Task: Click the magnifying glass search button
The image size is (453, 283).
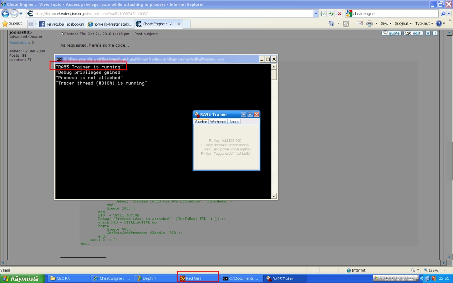Action: (x=443, y=14)
